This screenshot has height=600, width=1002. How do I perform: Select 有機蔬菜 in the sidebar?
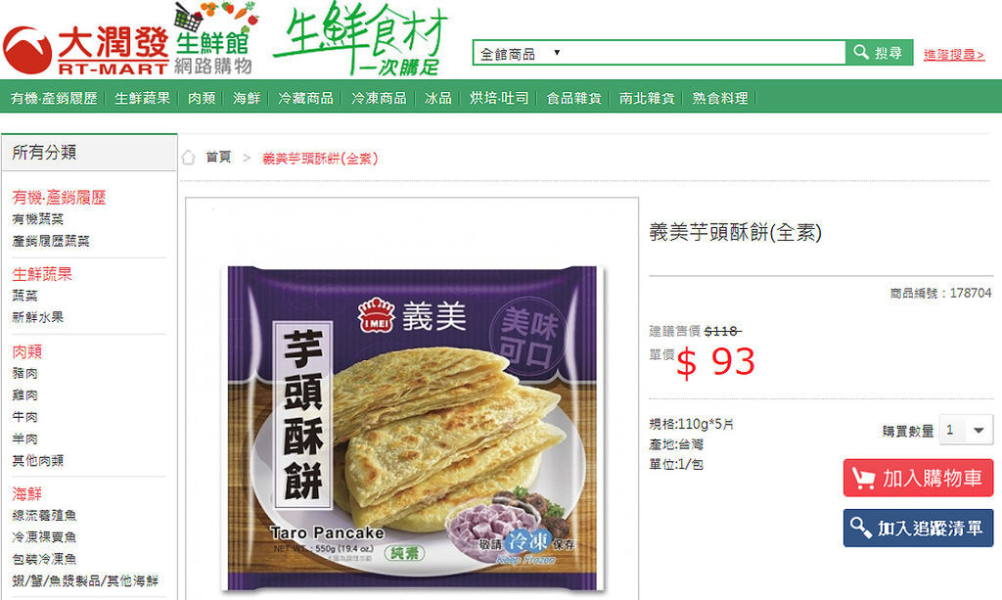pos(38,219)
